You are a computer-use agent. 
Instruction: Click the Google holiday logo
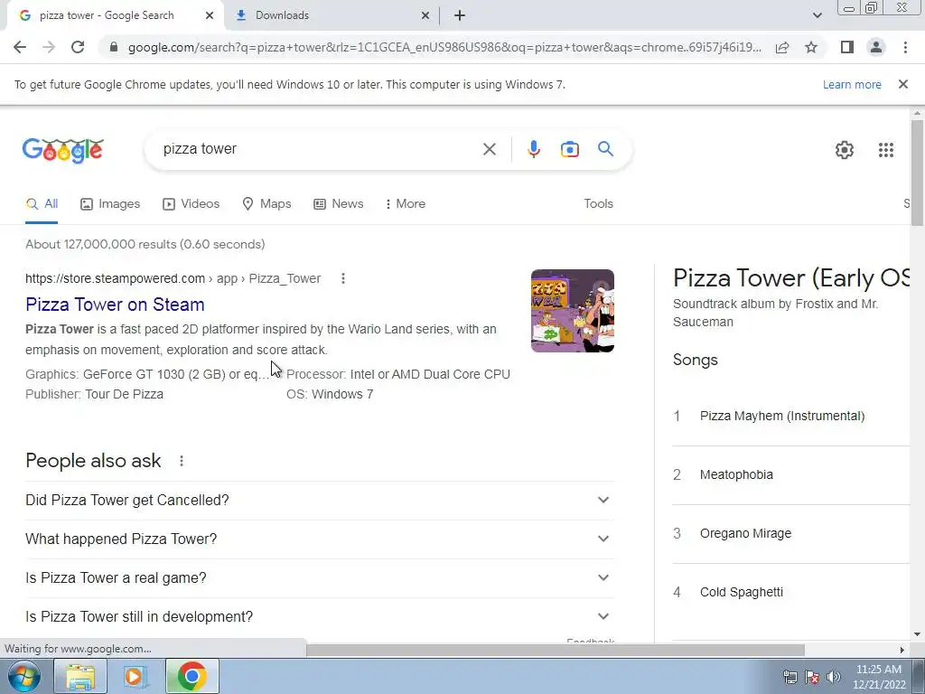[63, 150]
